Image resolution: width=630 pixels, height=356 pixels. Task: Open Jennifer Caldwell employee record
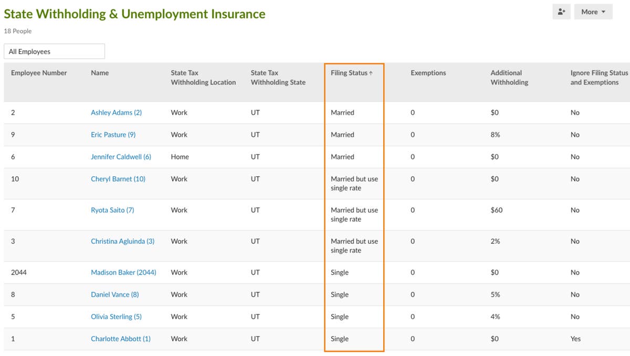tap(120, 156)
